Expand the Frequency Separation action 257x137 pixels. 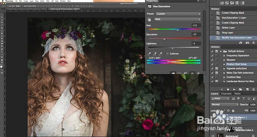click(224, 56)
